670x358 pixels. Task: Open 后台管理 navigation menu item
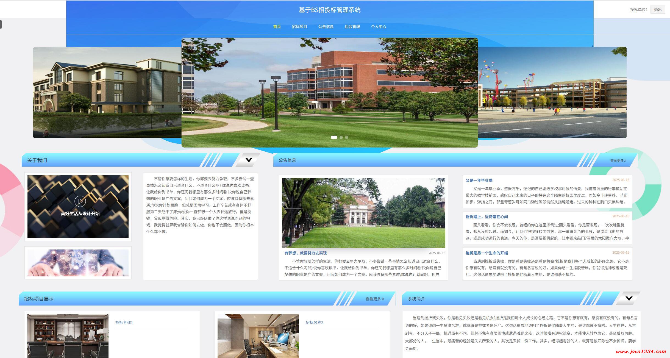click(x=352, y=27)
